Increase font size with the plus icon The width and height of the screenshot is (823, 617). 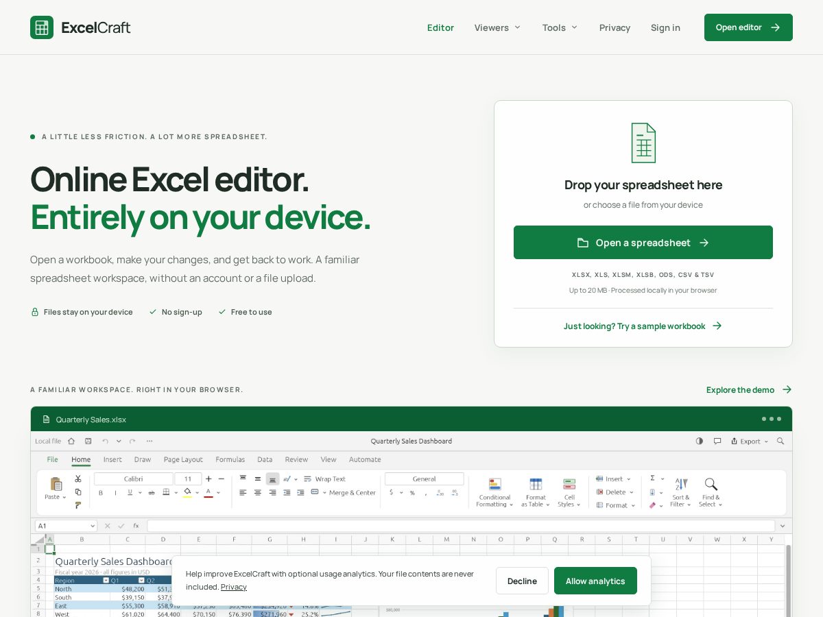(208, 479)
